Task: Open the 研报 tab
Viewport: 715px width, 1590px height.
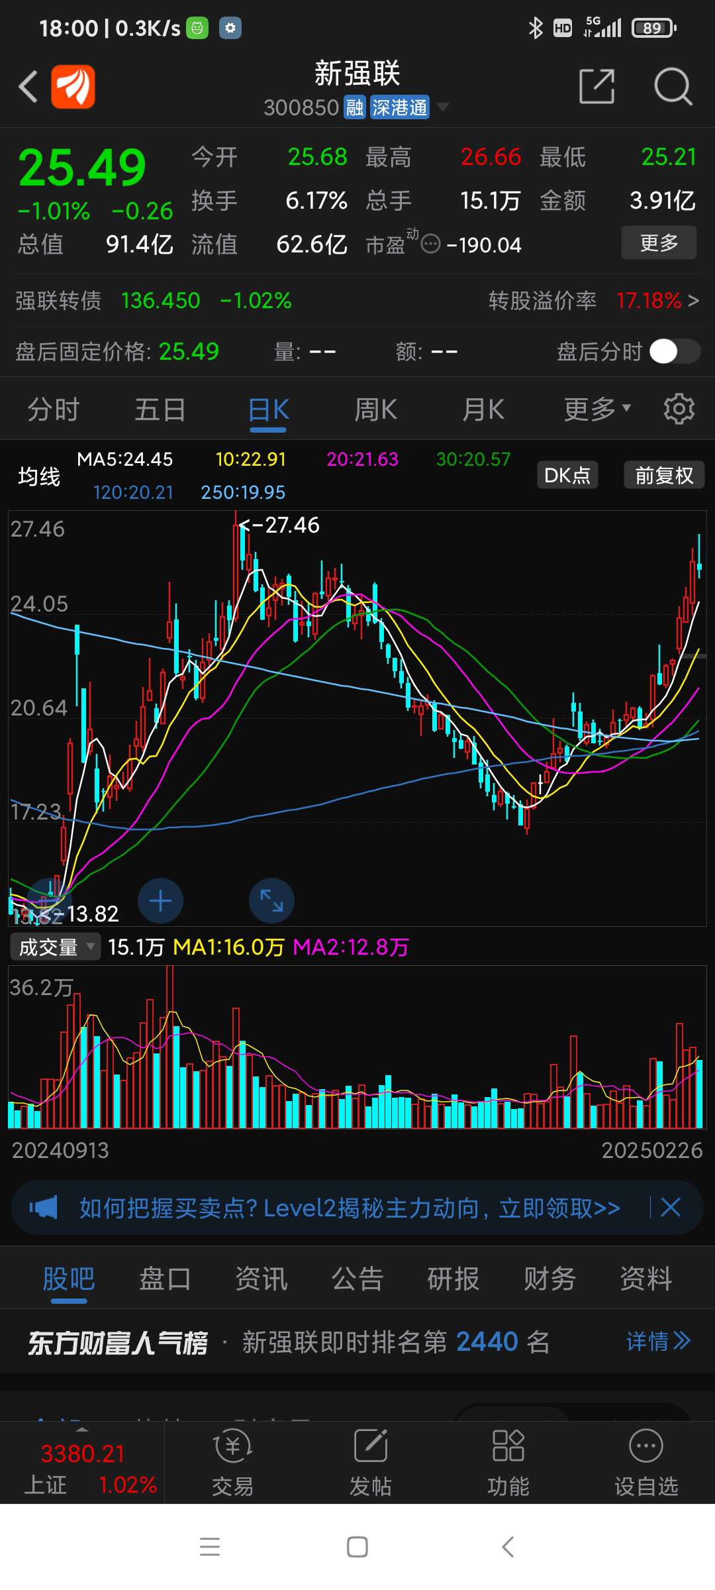Action: point(453,1279)
